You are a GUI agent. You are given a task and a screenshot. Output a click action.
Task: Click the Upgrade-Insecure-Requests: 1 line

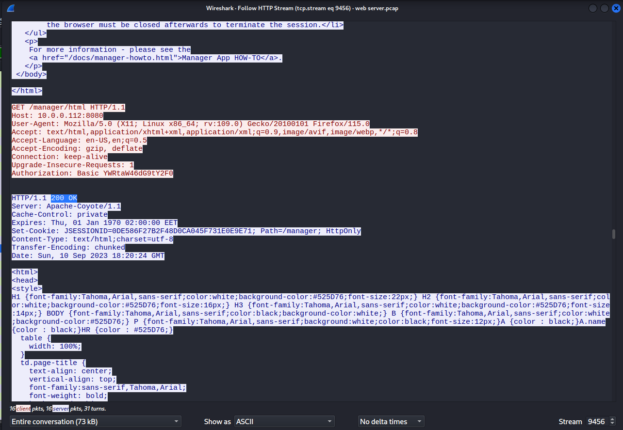(73, 165)
